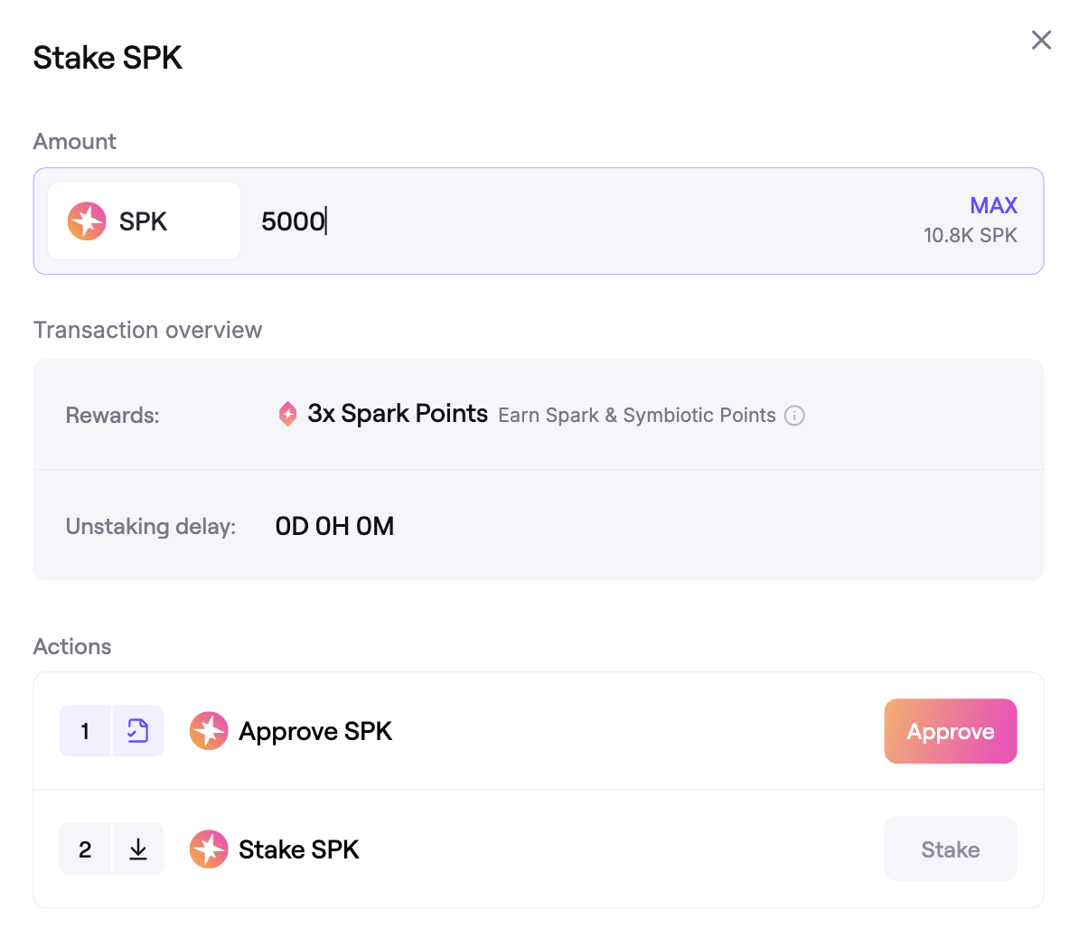Image resolution: width=1079 pixels, height=947 pixels.
Task: Click the SPK token icon in amount field
Action: click(x=87, y=221)
